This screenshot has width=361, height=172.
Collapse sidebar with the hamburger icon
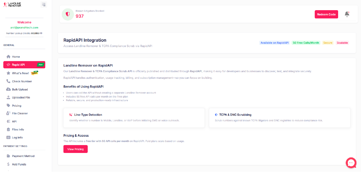[x=44, y=5]
